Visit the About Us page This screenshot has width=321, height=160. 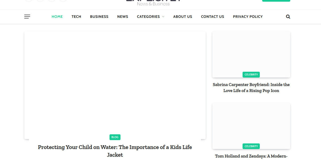[x=183, y=17]
